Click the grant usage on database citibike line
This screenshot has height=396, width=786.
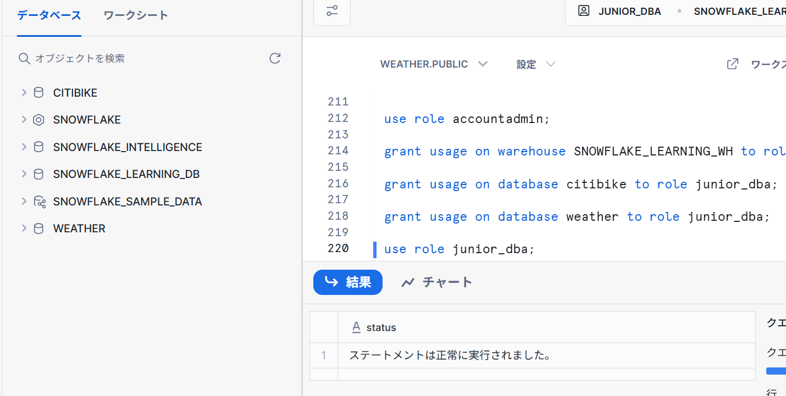pyautogui.click(x=581, y=184)
